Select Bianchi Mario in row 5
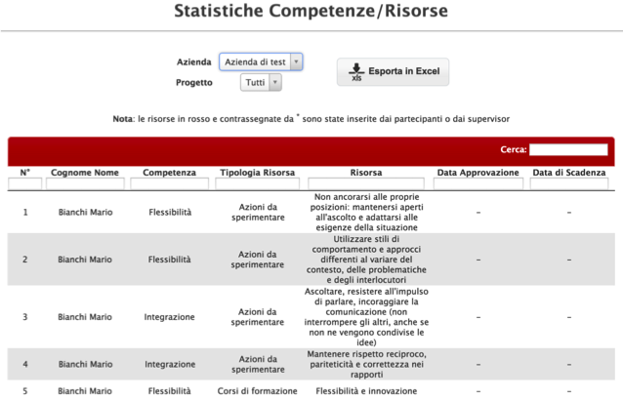 point(85,391)
